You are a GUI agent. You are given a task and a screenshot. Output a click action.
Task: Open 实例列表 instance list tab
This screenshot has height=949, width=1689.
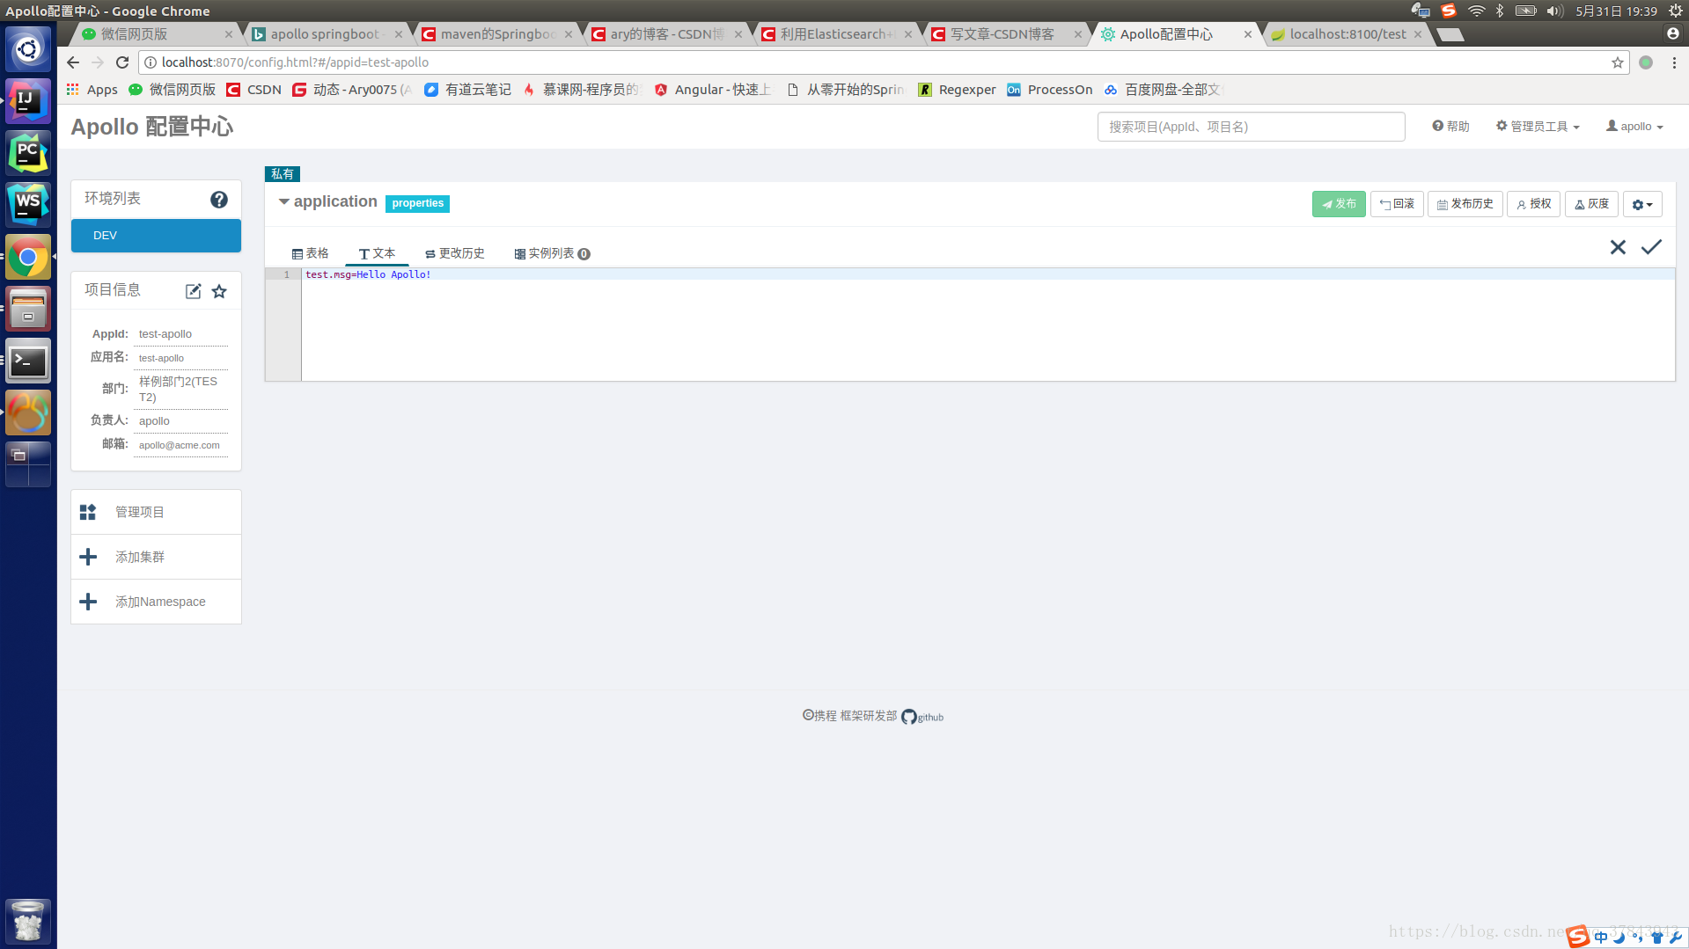click(552, 253)
